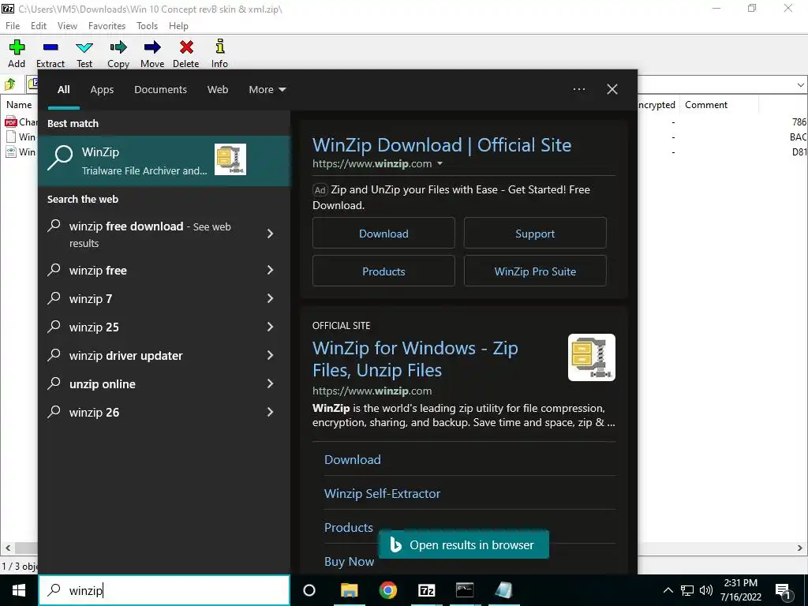
Task: Click the WinZip Pro Suite button
Action: pos(535,271)
